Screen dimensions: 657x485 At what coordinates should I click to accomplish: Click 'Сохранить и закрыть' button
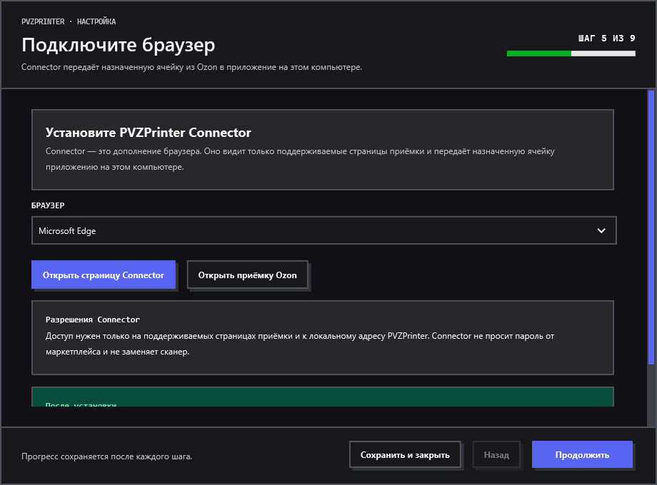pos(405,454)
